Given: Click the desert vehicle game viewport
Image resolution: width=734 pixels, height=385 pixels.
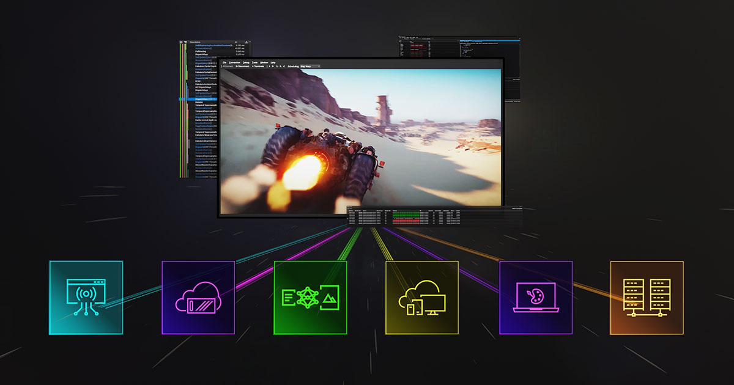Looking at the screenshot, I should (x=361, y=141).
